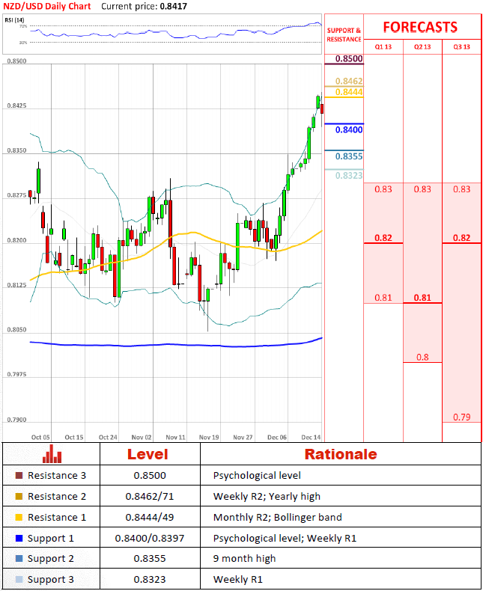Click the 'Nov 19' date axis label
483x591 pixels.
(x=209, y=437)
